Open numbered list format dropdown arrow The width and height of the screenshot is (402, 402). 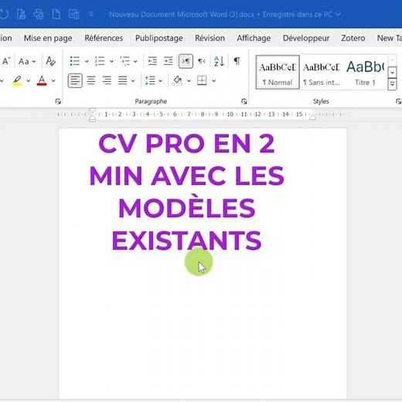pos(111,61)
